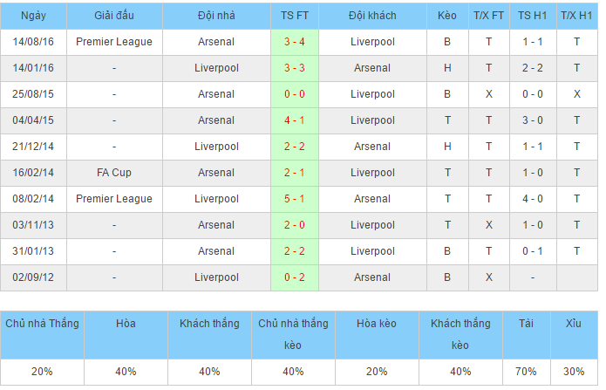Select the Đội khách column header
Image resolution: width=606 pixels, height=390 pixels.
(372, 17)
